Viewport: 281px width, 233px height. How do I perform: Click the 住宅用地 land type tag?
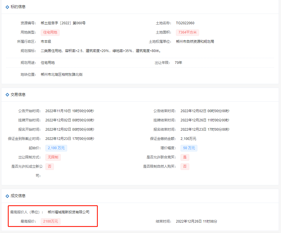[50, 32]
